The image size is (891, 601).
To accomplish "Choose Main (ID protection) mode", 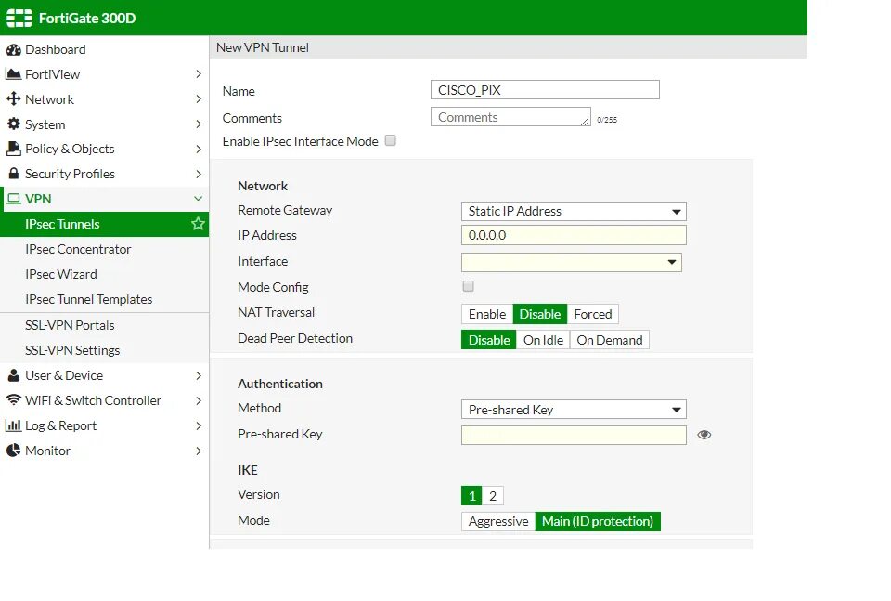I will tap(598, 521).
